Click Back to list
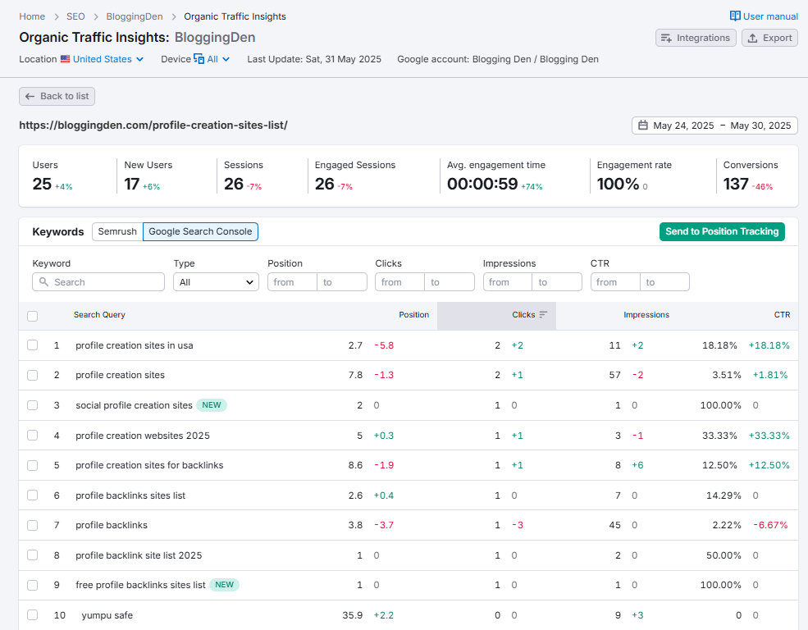The height and width of the screenshot is (630, 808). 56,96
